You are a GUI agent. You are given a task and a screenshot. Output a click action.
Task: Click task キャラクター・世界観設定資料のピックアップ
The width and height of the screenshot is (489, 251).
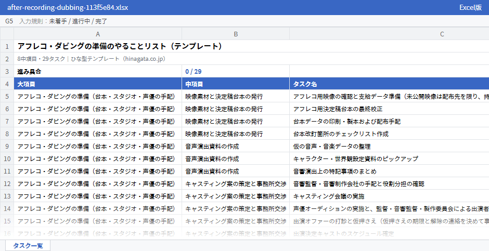pyautogui.click(x=356, y=159)
